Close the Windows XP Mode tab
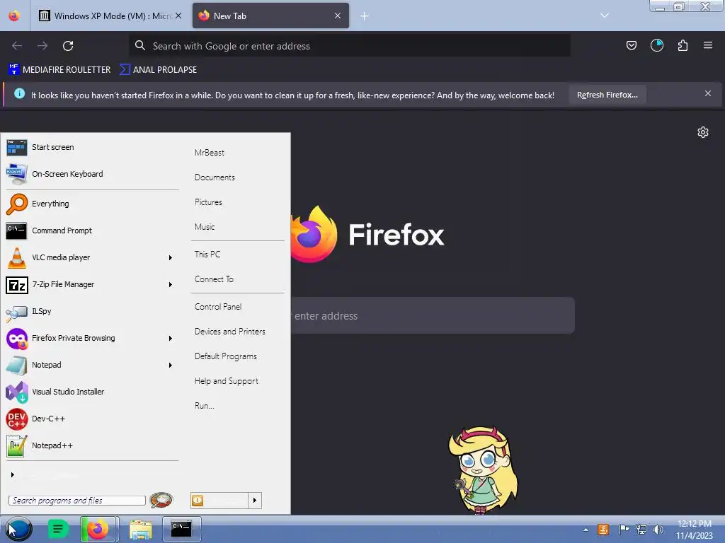Viewport: 725px width, 543px height. [178, 16]
